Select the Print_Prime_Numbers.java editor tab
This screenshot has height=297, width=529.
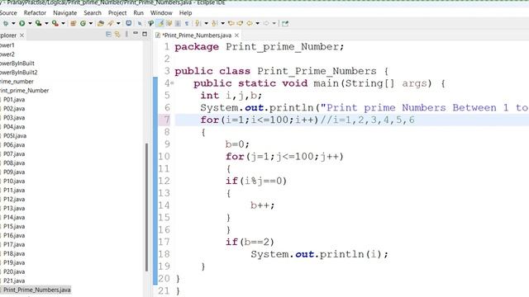[197, 35]
